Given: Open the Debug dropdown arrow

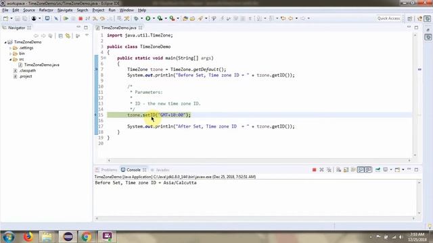Looking at the screenshot, I should point(141,18).
